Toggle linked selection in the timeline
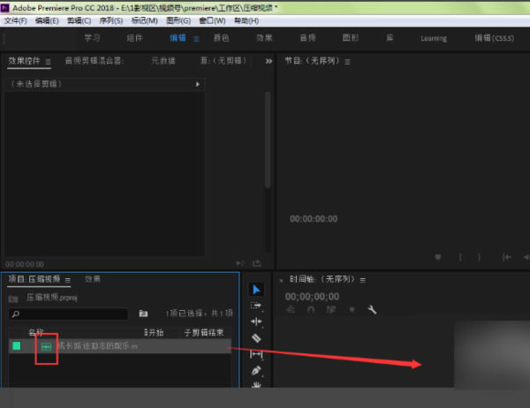The image size is (530, 408). pos(330,310)
